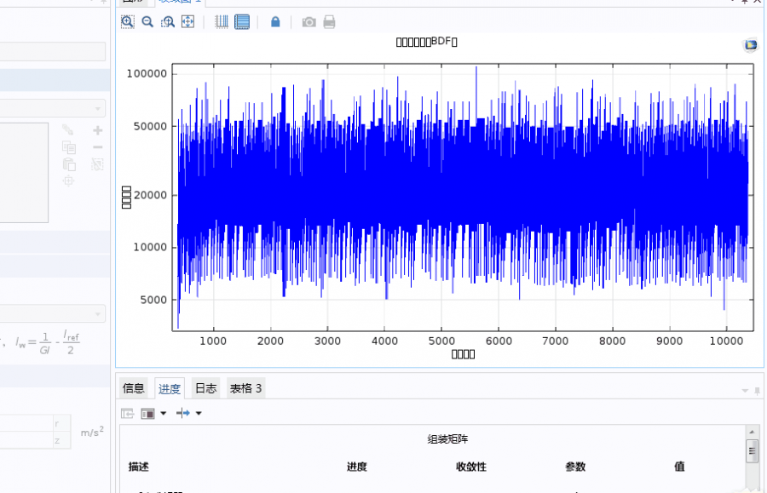Switch to the 信息 tab

[x=134, y=388]
